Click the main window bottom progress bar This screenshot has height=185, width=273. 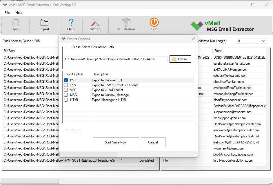(x=30, y=181)
